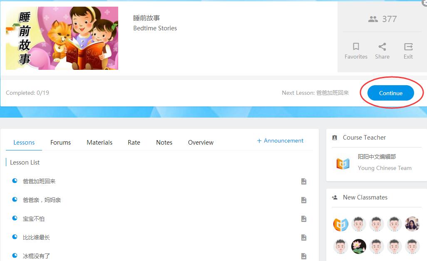The width and height of the screenshot is (427, 261).
Task: Click the New Classmates add-person icon
Action: [x=335, y=197]
